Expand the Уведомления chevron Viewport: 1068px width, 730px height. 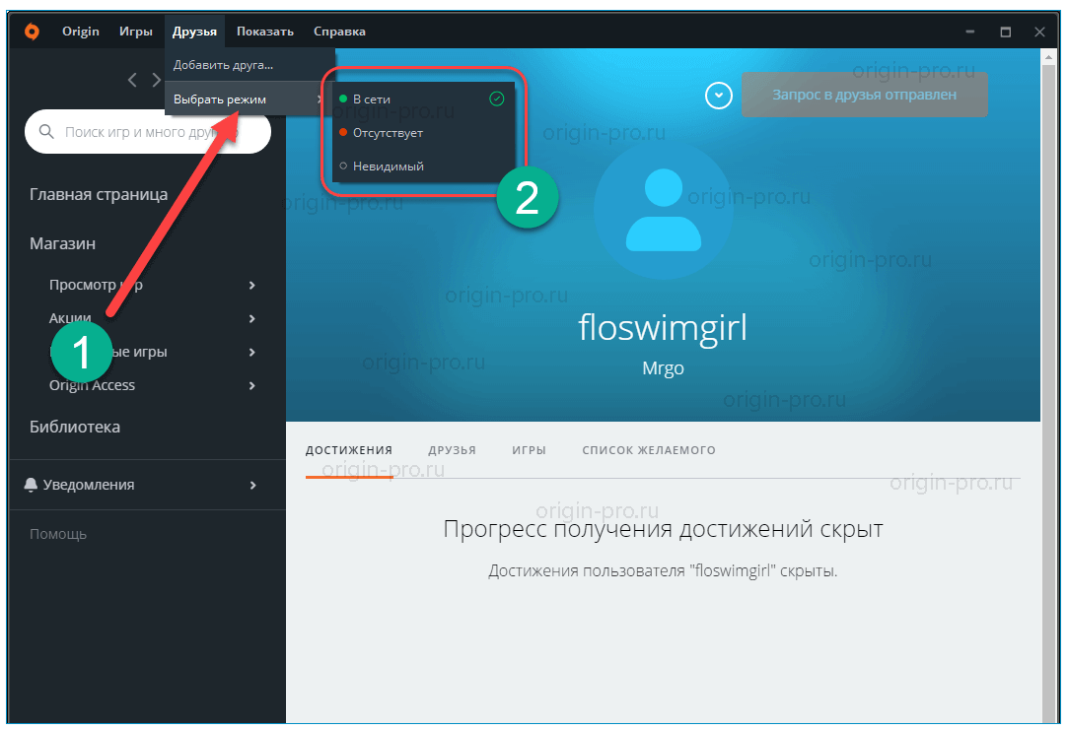tap(252, 485)
